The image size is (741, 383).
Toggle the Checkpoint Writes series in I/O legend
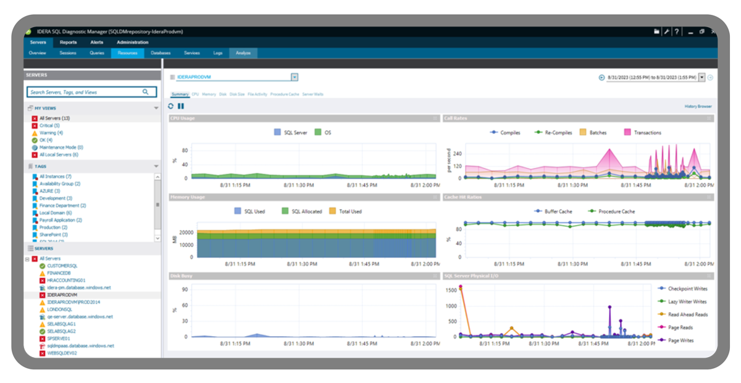(682, 289)
